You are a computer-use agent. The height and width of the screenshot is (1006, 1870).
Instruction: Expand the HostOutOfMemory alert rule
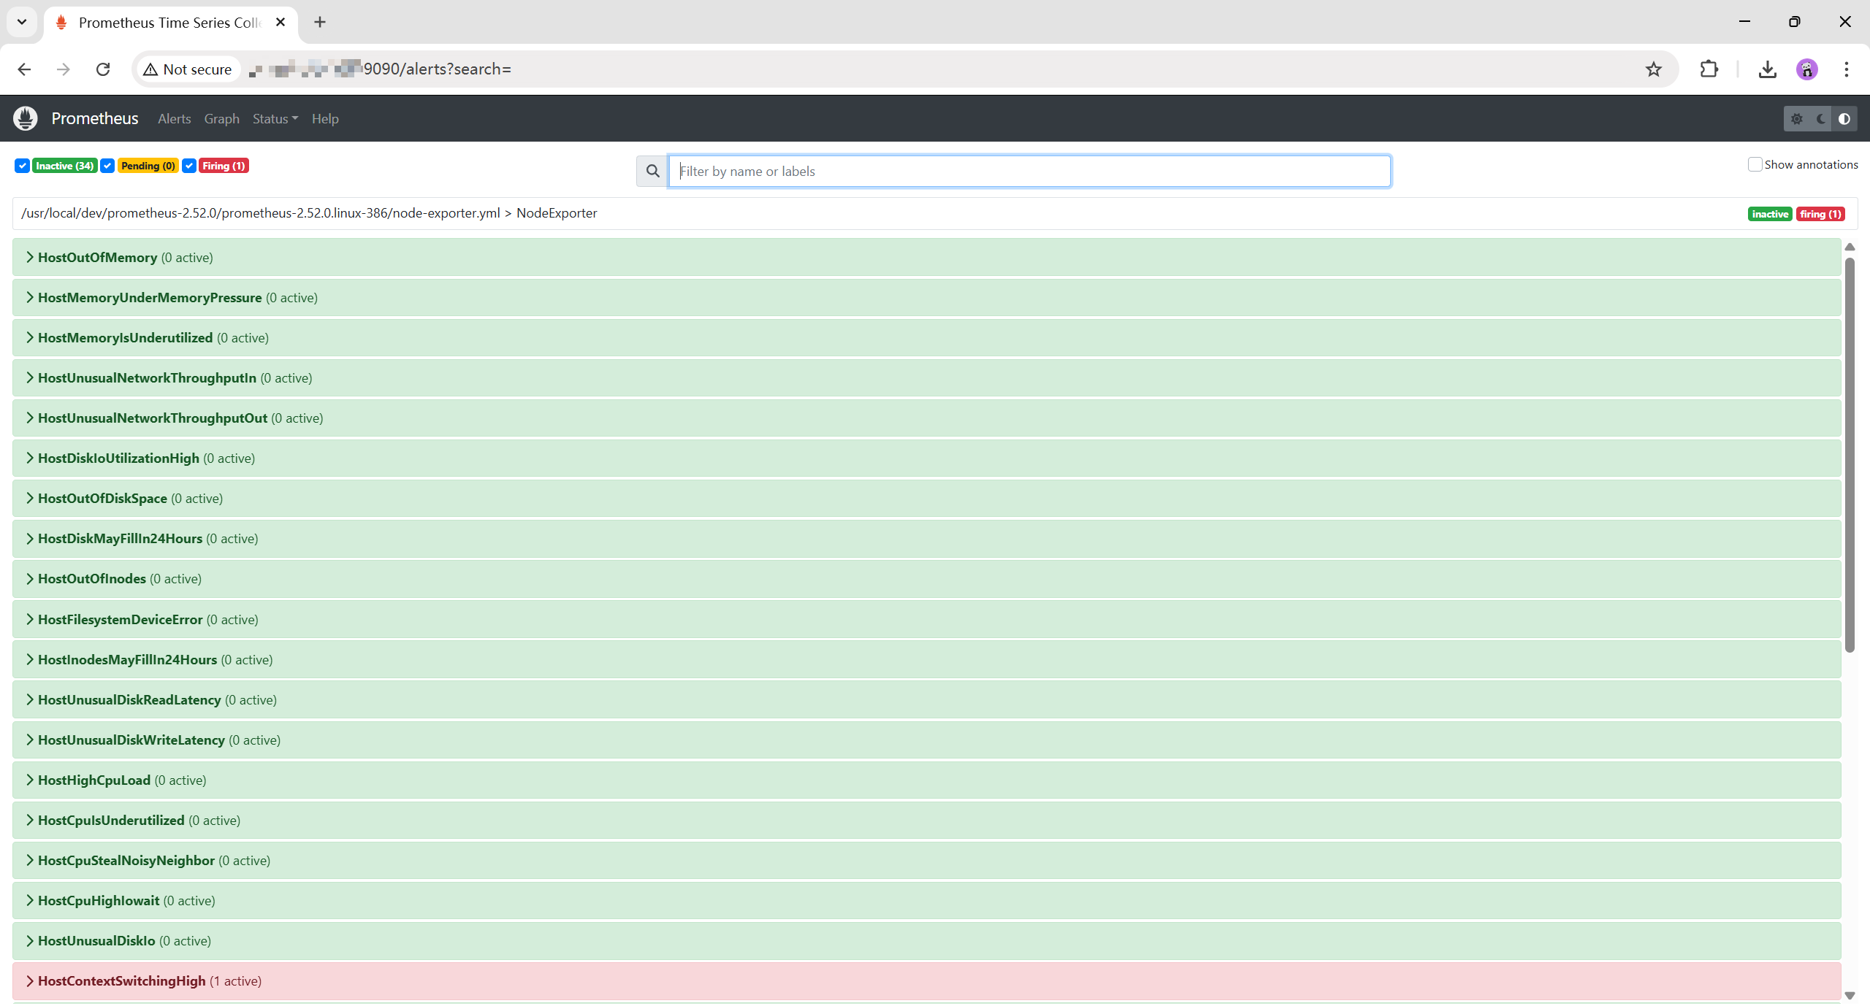(97, 258)
